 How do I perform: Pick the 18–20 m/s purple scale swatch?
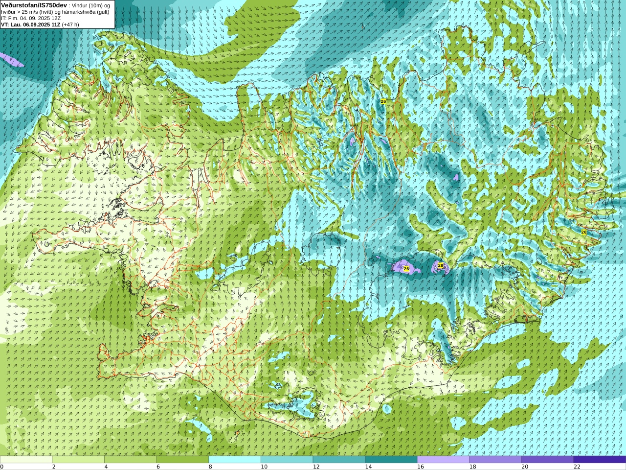[x=495, y=460]
